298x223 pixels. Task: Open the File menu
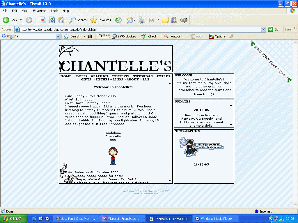tap(5, 11)
